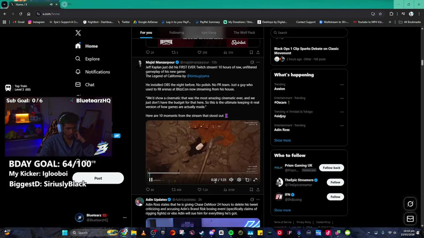The image size is (424, 238).
Task: View analytics of post with 610K views
Action: coord(229,190)
